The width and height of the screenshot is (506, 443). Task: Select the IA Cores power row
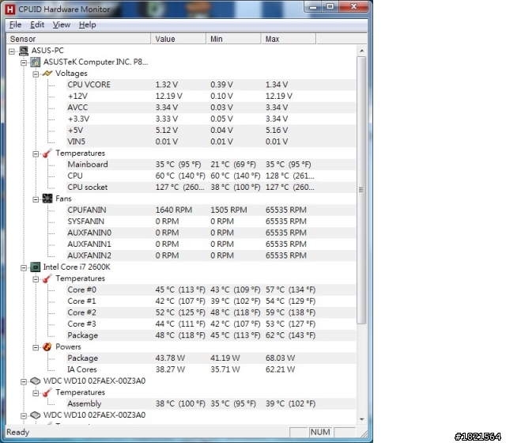point(211,369)
